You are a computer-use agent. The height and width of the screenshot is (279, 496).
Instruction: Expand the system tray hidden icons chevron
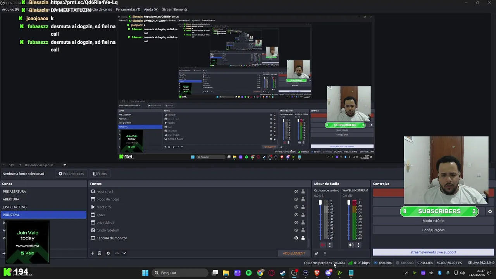[406, 273]
